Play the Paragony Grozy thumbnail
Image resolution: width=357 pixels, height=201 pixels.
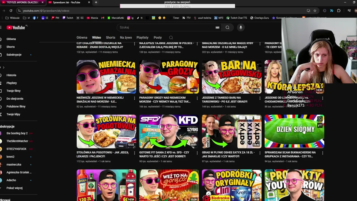pyautogui.click(x=169, y=77)
